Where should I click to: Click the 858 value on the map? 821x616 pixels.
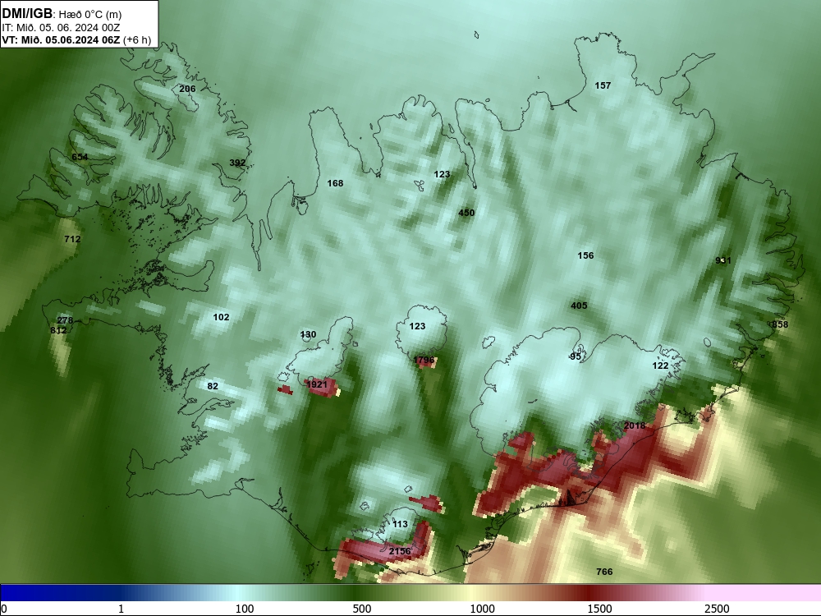[780, 324]
